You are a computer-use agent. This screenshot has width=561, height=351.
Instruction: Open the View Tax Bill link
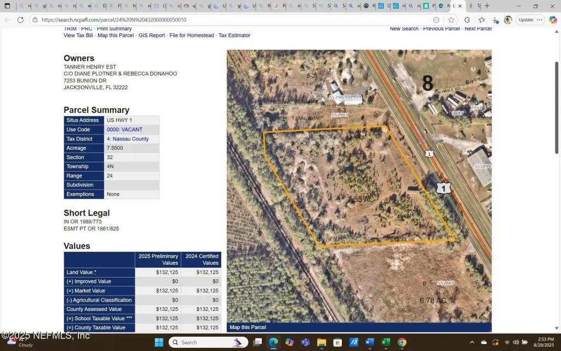point(78,36)
